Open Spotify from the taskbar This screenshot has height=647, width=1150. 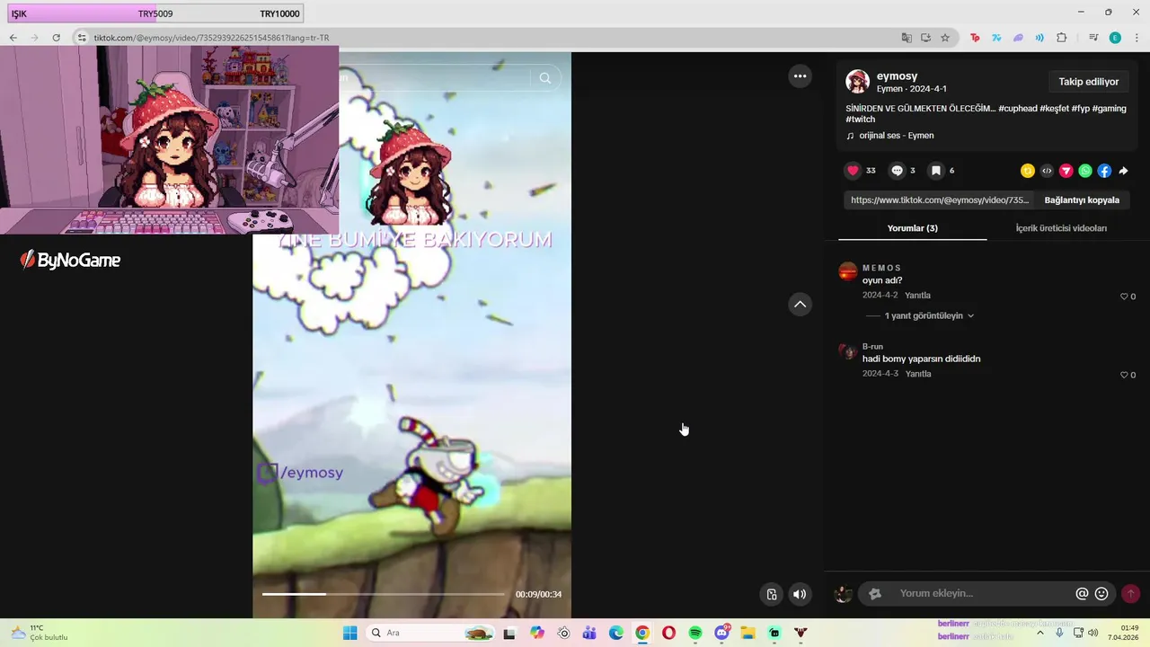coord(695,633)
